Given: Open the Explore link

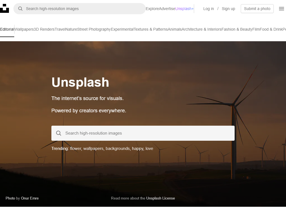Looking at the screenshot, I should point(152,9).
